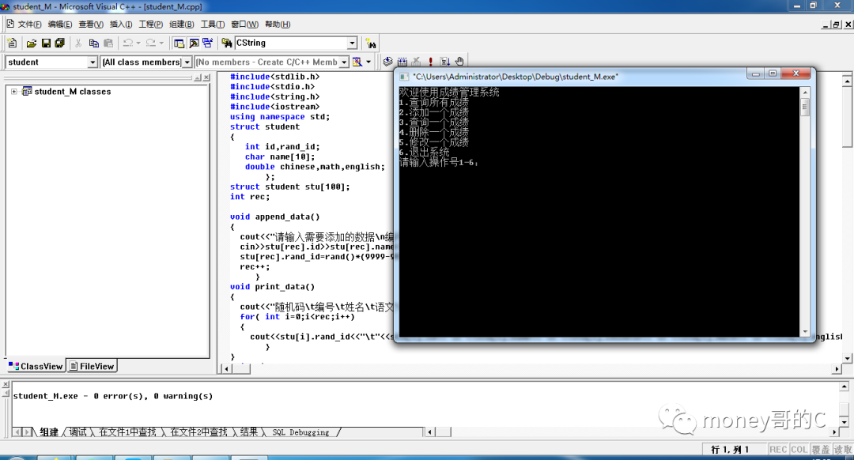The width and height of the screenshot is (854, 460).
Task: Open the 文件(F) menu
Action: (x=29, y=24)
